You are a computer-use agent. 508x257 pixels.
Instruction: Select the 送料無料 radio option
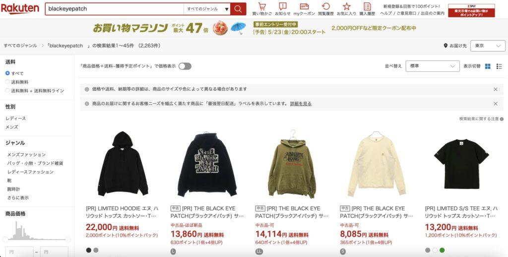(7, 82)
